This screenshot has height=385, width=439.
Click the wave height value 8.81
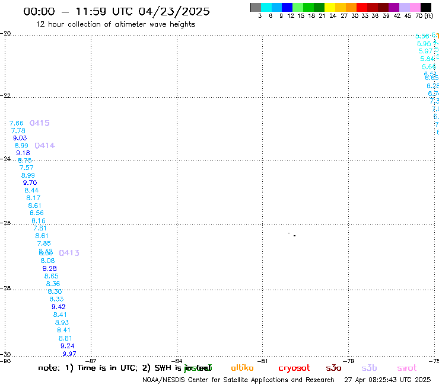click(65, 338)
